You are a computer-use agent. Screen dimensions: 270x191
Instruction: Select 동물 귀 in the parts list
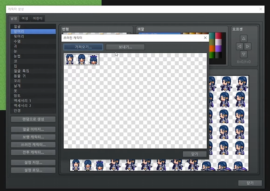click(33, 76)
